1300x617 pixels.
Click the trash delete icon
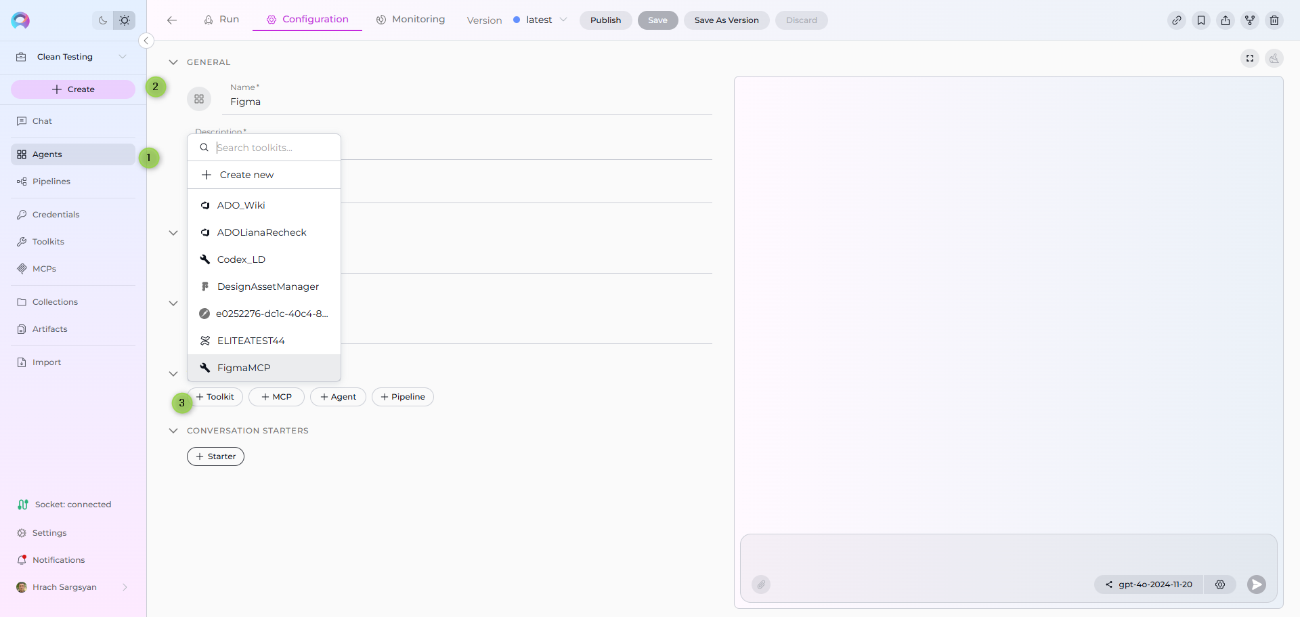coord(1274,20)
